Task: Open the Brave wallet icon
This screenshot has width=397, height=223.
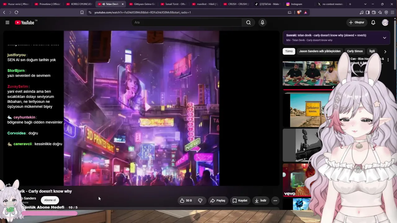Action: pyautogui.click(x=374, y=12)
